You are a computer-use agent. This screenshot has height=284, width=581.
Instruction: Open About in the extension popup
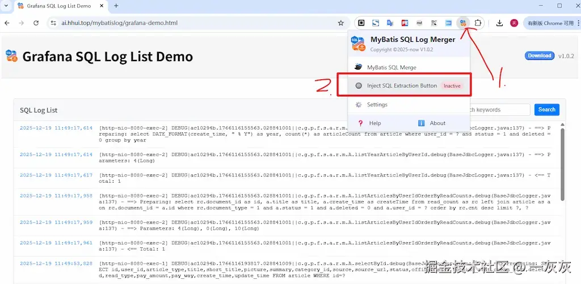pos(432,123)
